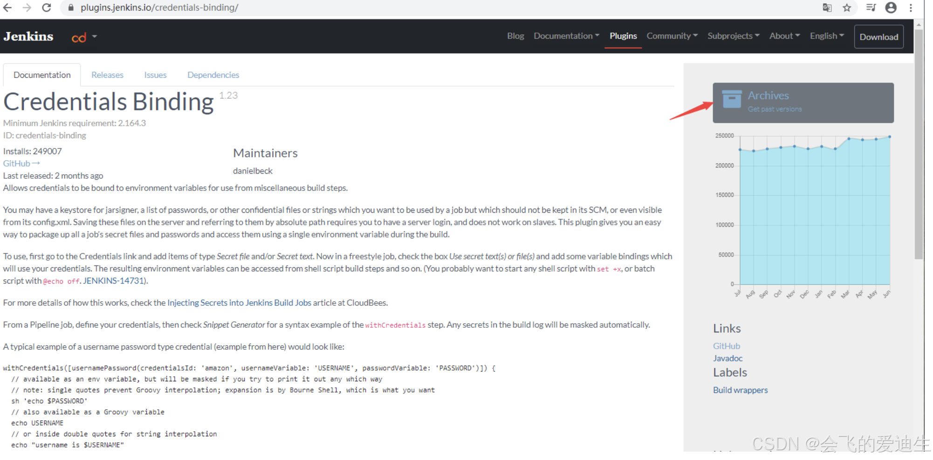Open the Build wrappers label link

click(740, 390)
